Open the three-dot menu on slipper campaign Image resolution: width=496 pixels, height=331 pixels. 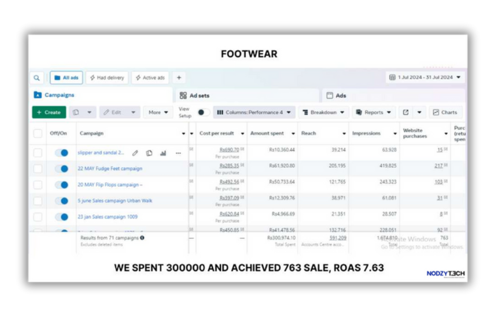coord(178,153)
